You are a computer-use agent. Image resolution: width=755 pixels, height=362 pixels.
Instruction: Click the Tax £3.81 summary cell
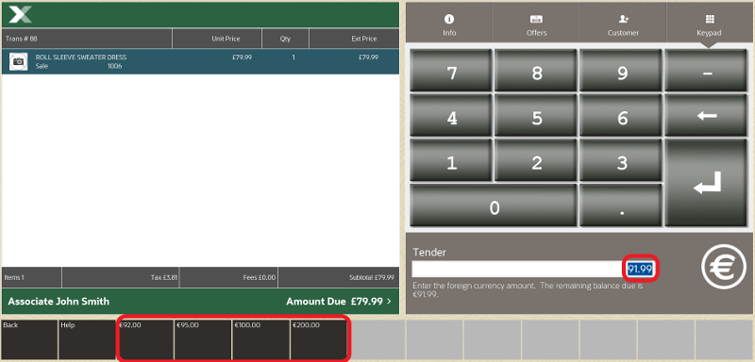click(121, 277)
